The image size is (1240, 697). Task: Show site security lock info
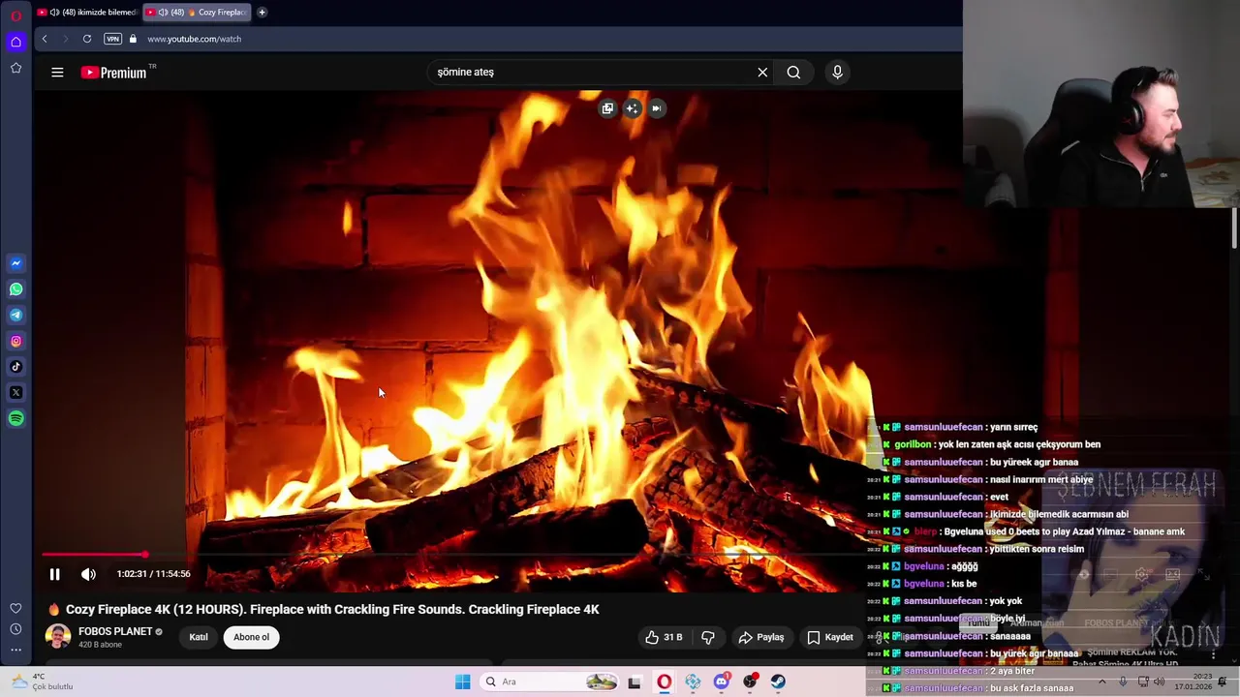point(133,39)
